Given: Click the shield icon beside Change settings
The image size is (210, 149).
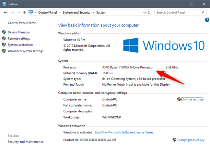Looking at the screenshot, I should click(x=179, y=99).
